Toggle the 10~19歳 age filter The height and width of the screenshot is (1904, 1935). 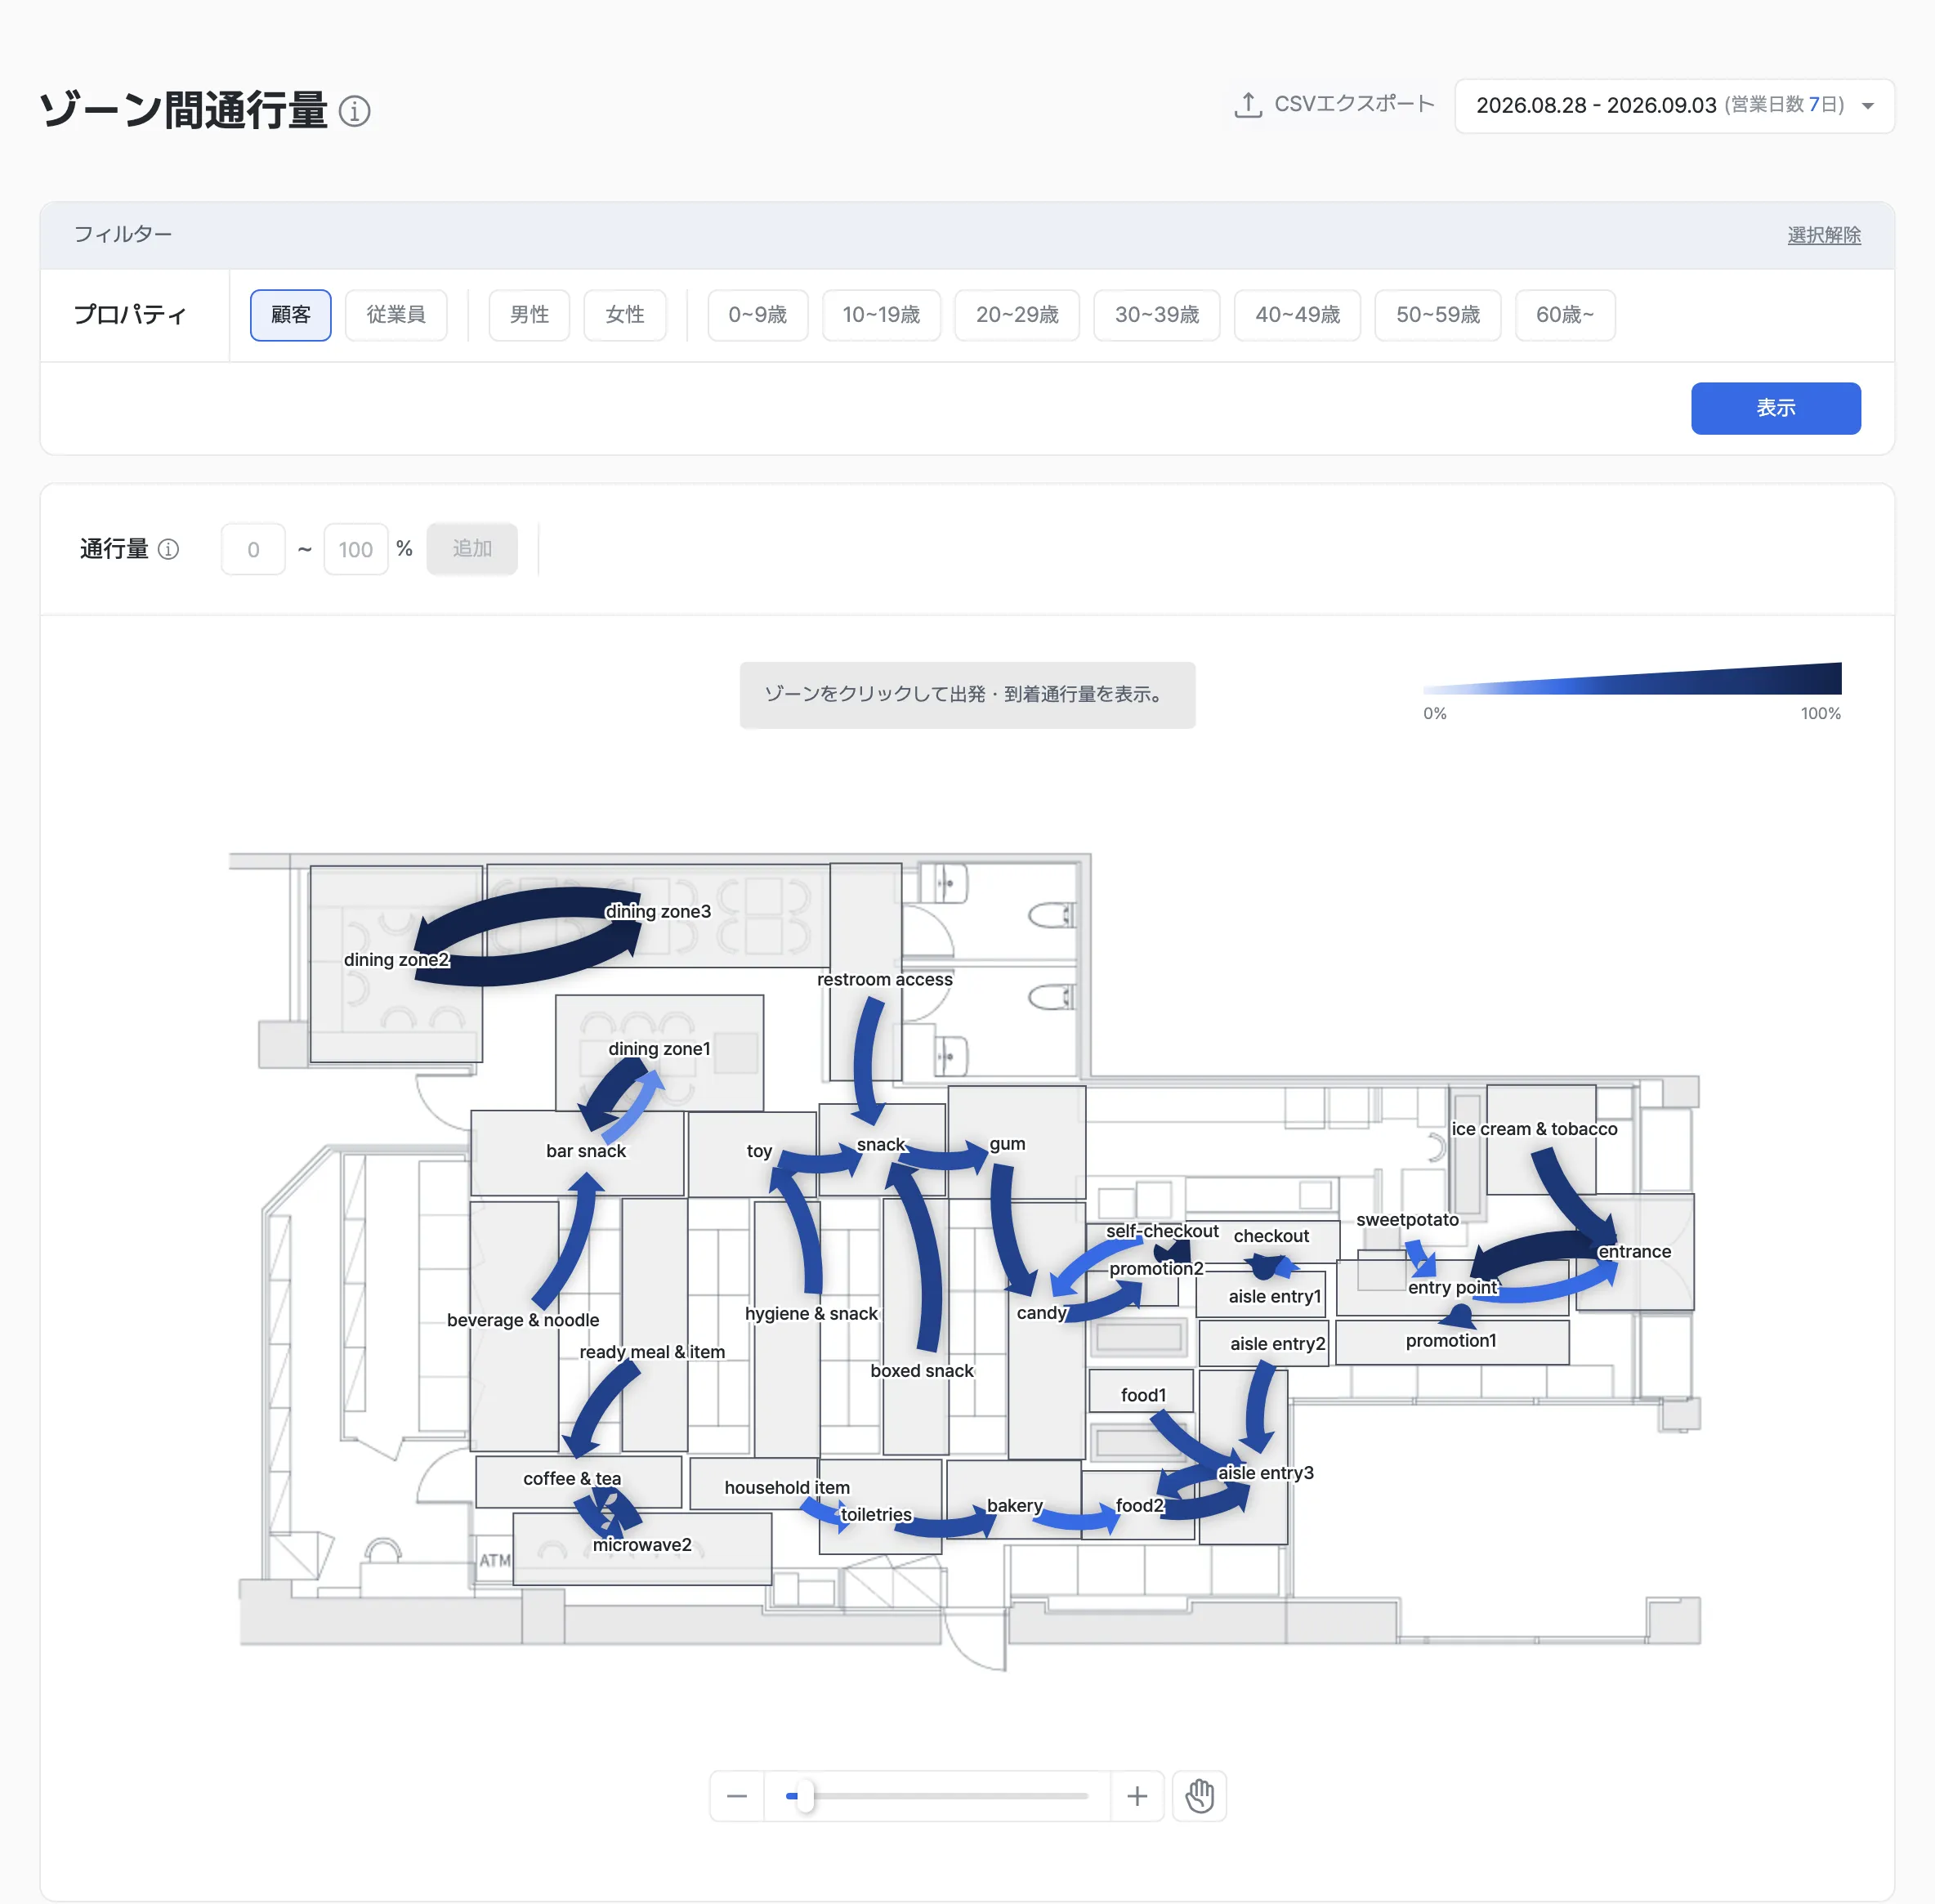coord(881,315)
